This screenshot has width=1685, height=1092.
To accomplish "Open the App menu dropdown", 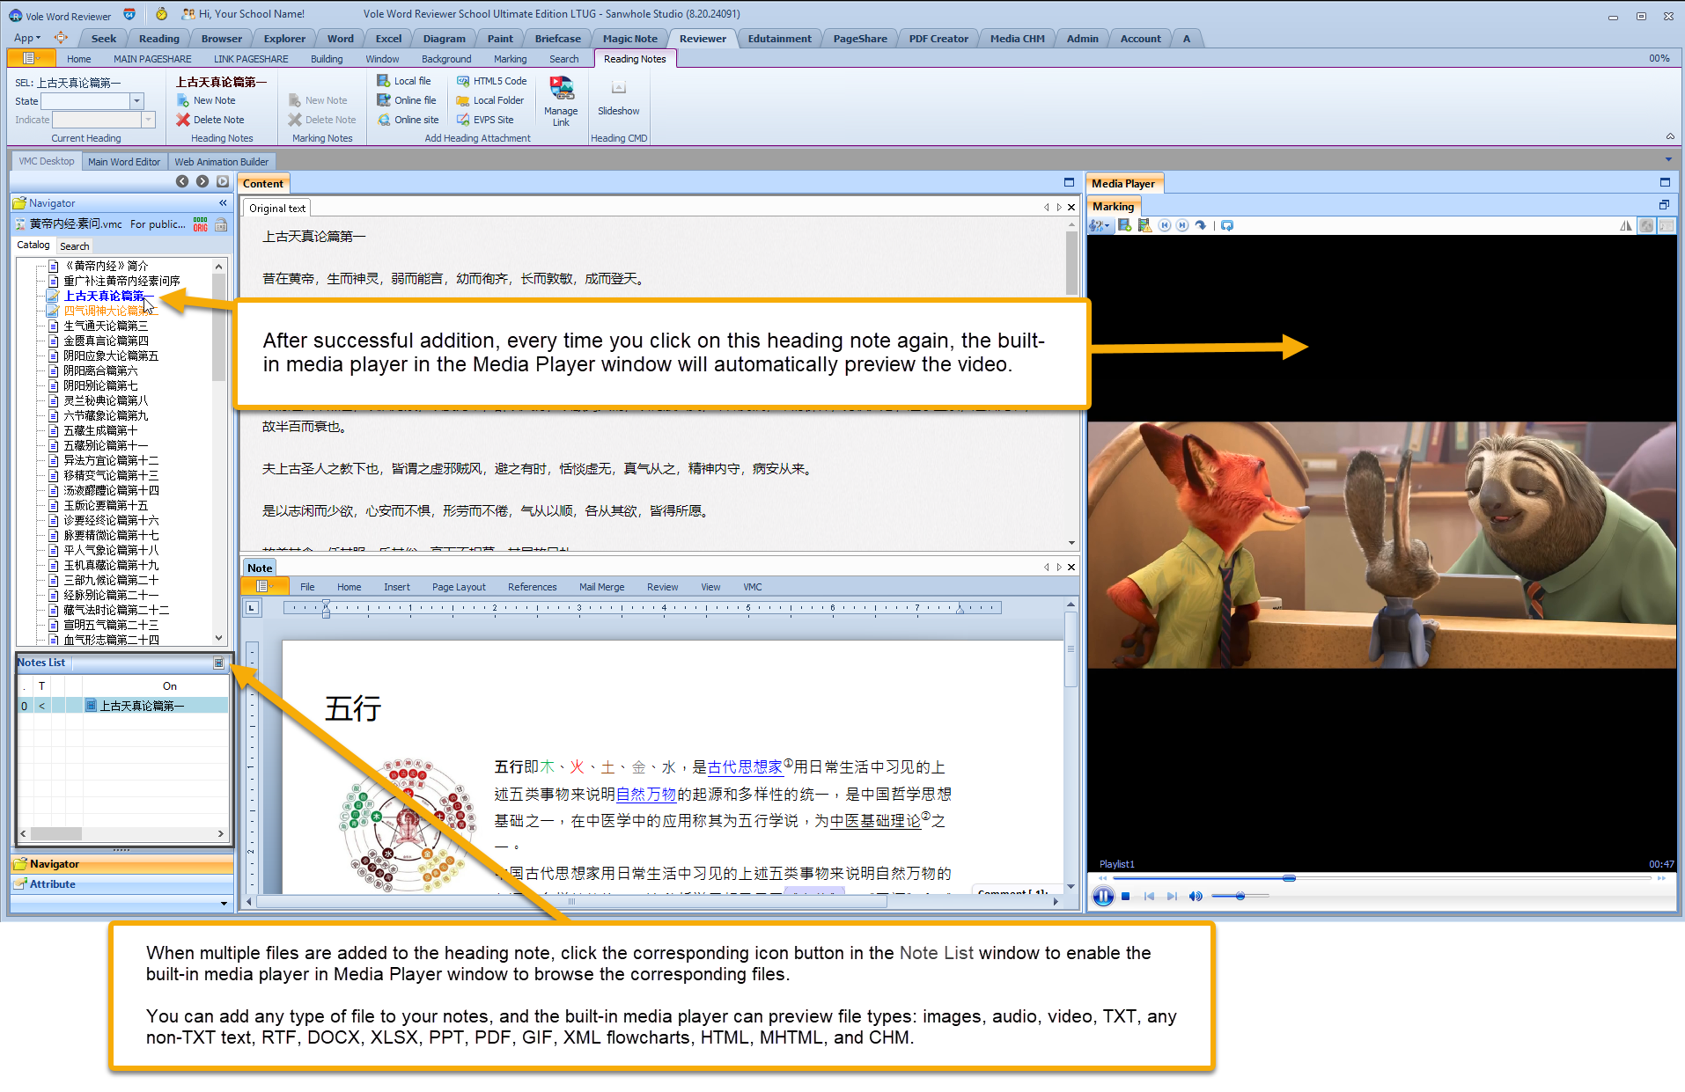I will point(27,38).
